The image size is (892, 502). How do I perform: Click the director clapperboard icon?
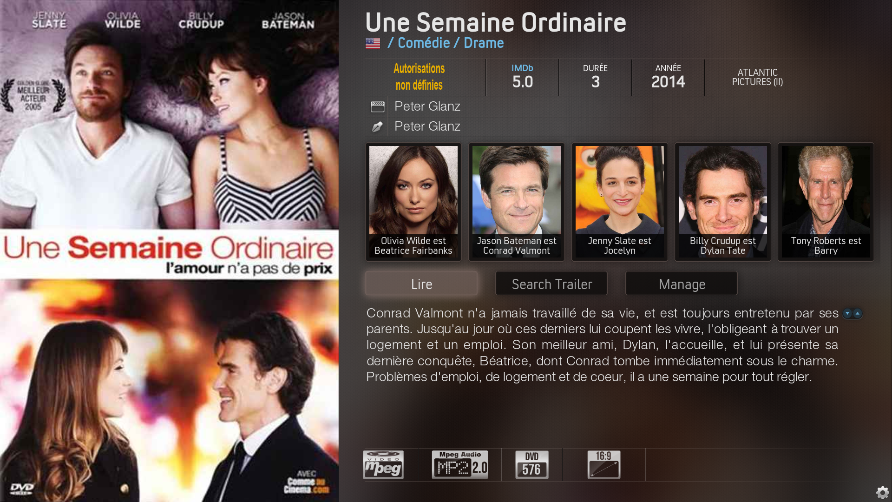377,106
